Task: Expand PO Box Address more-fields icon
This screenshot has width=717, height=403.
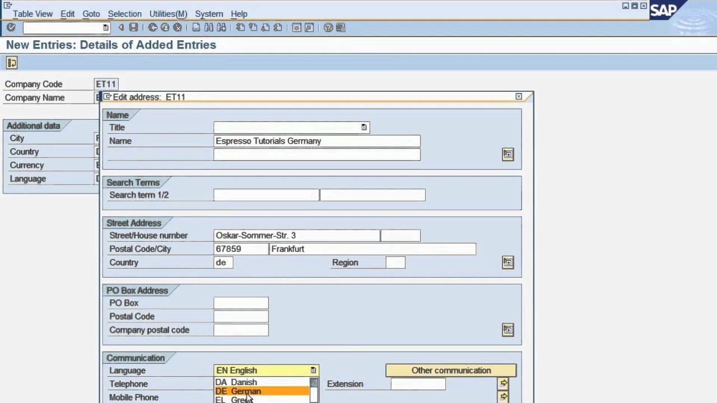Action: click(x=508, y=330)
